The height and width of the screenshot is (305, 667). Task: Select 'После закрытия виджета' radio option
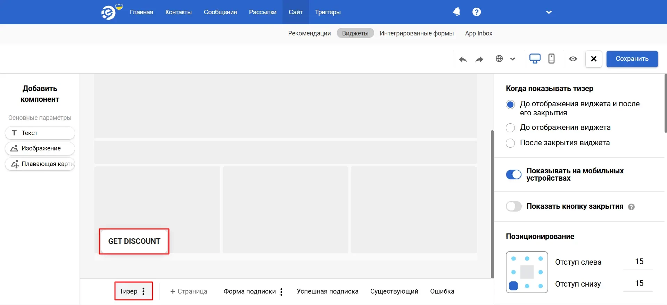tap(510, 143)
